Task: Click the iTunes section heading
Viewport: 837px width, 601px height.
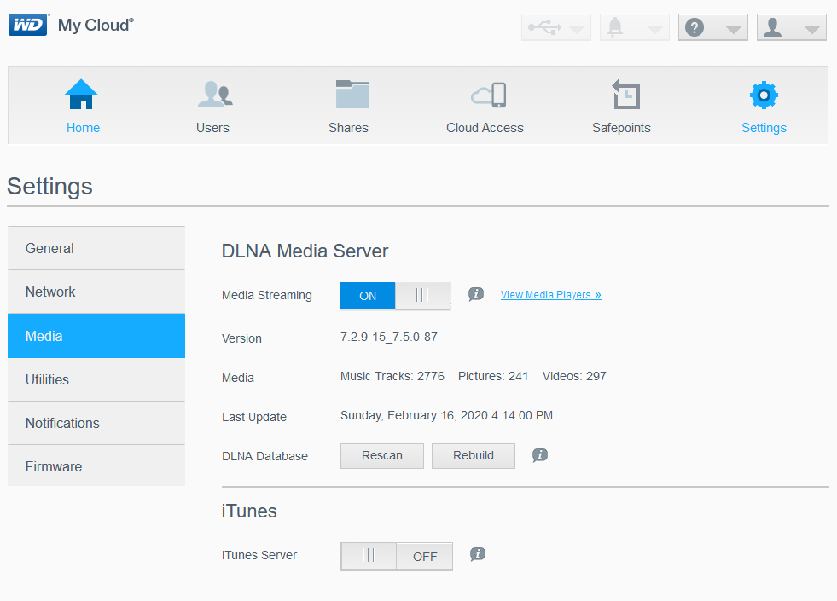Action: pos(249,511)
